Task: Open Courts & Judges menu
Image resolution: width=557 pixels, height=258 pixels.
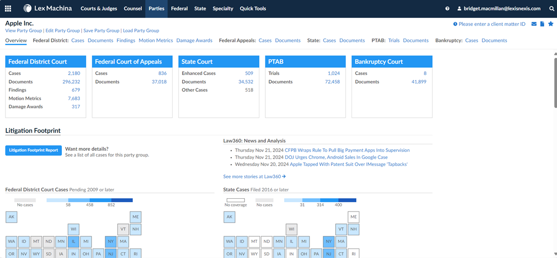Action: tap(99, 8)
